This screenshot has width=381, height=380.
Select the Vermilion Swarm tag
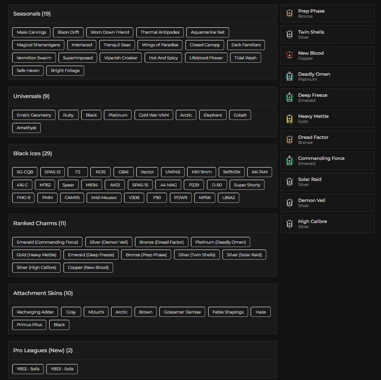[34, 58]
